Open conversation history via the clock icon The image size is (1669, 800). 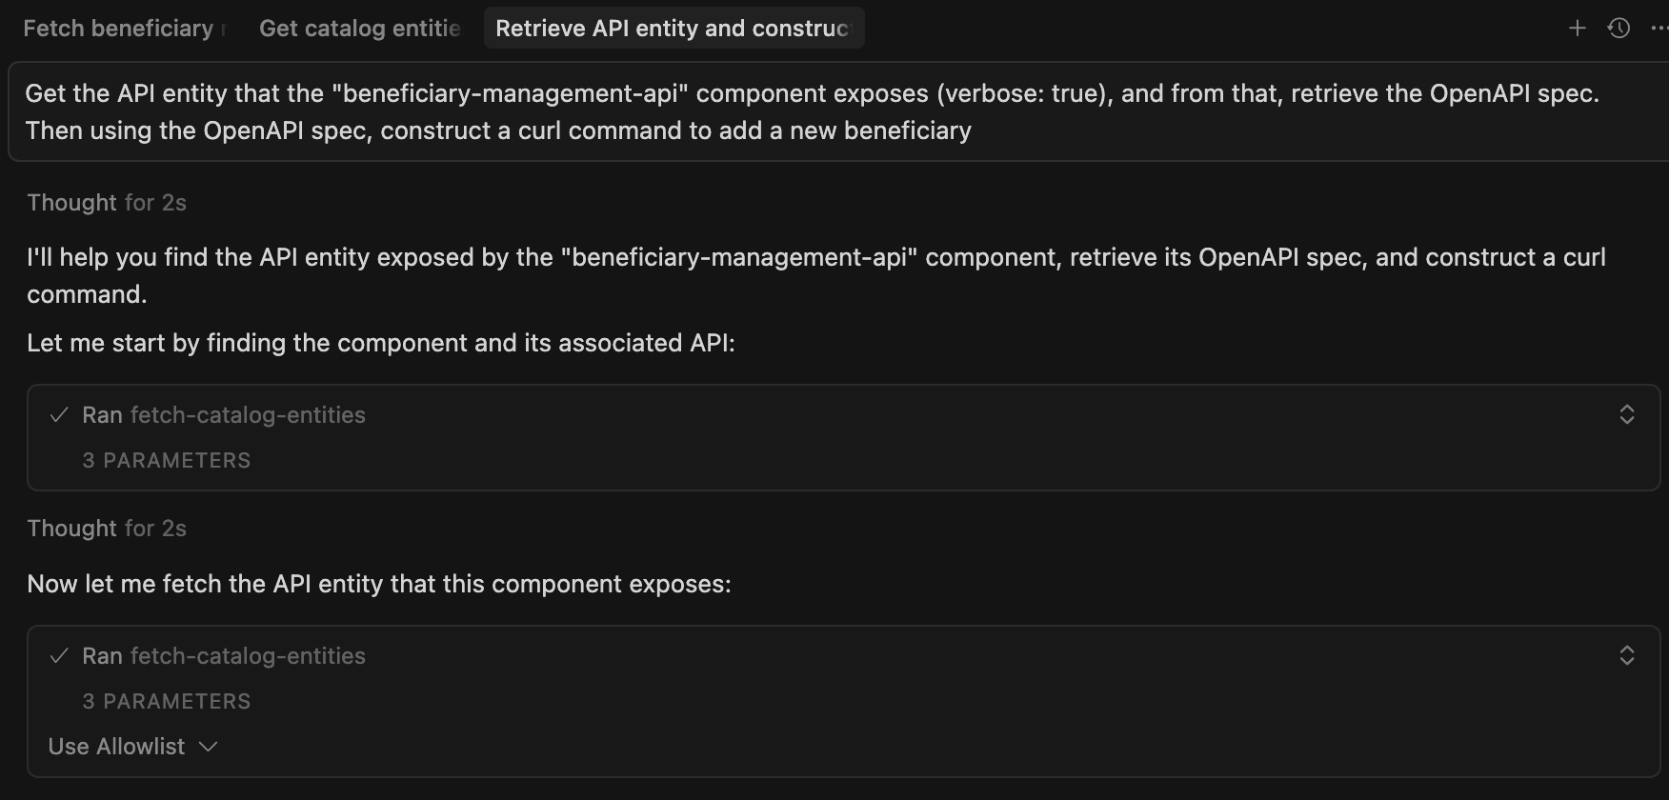click(x=1619, y=28)
